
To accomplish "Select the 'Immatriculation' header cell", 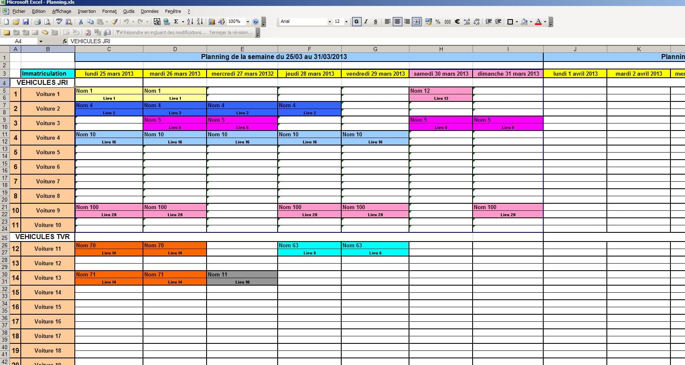I will pyautogui.click(x=48, y=74).
